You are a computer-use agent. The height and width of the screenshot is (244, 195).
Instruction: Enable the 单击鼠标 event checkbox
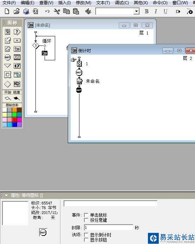coord(86,215)
